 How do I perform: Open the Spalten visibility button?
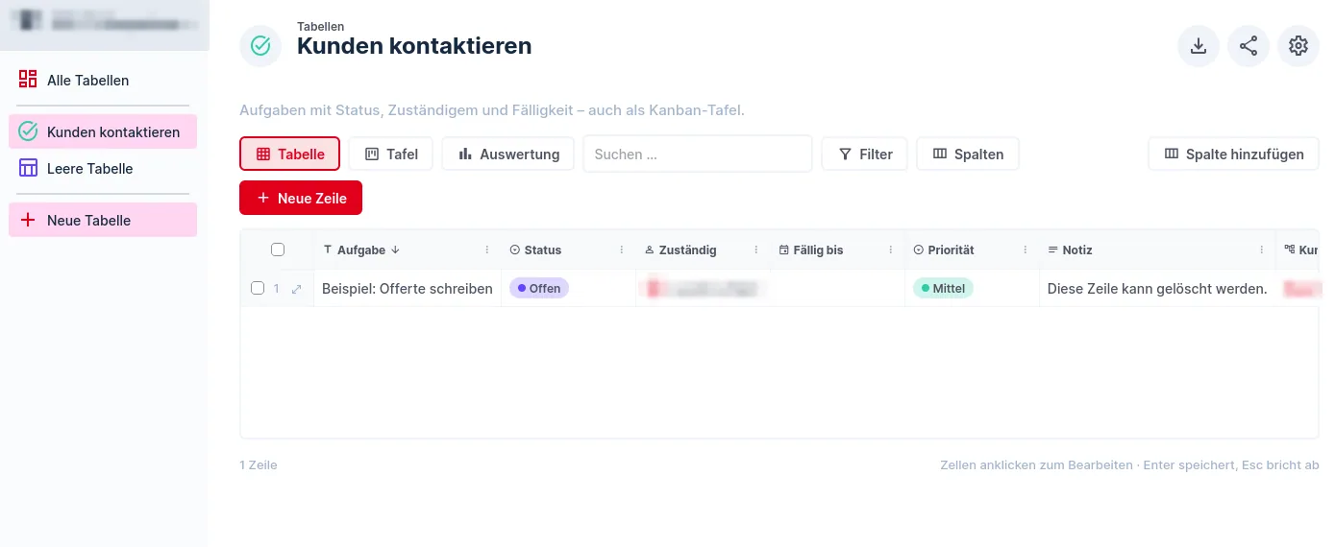coord(968,154)
